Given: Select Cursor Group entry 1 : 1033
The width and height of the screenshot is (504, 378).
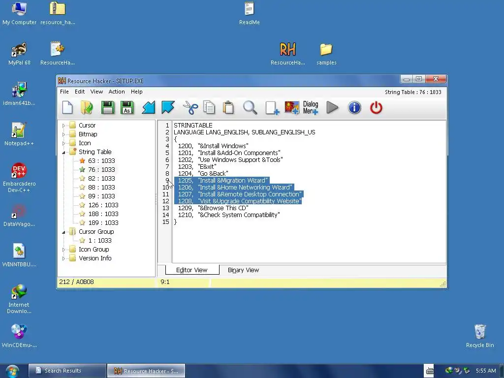Looking at the screenshot, I should pos(99,240).
